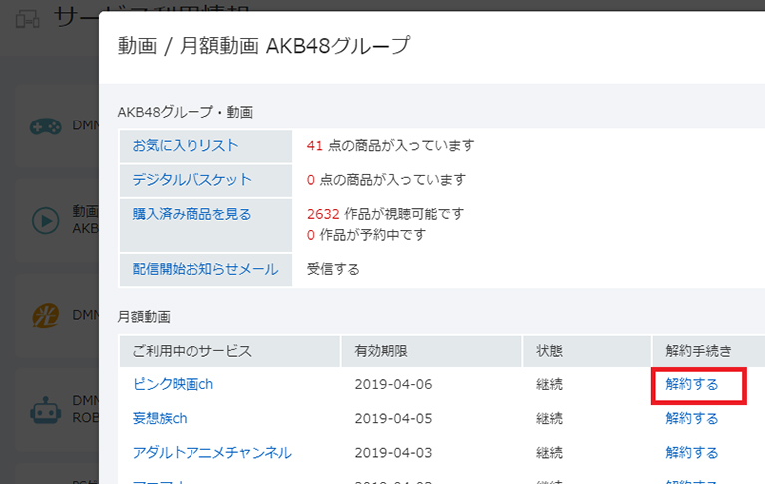Open 配信開始お知らせメール setting link
Screen dimensions: 765x484
(205, 269)
